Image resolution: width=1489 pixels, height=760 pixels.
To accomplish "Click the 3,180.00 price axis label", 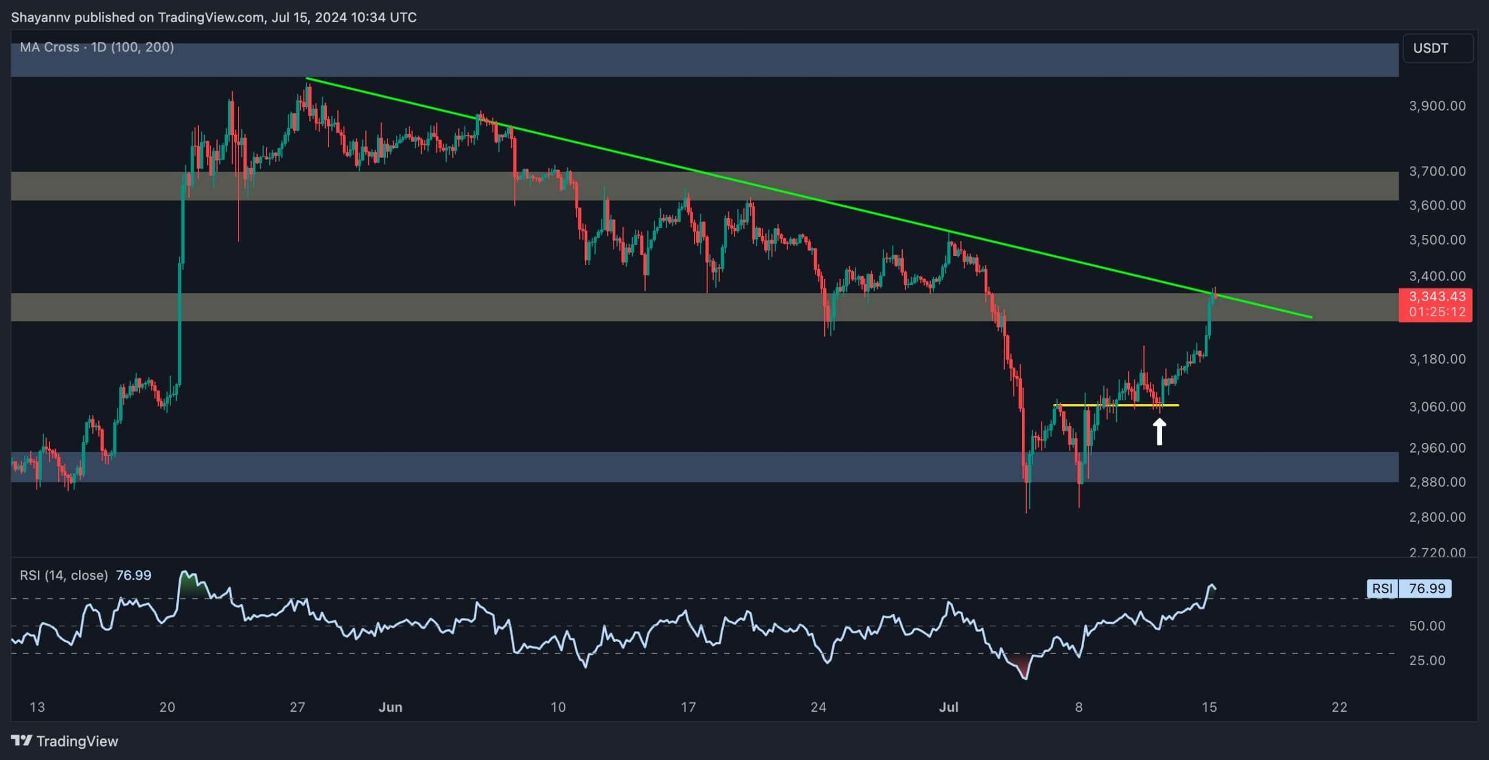I will tap(1437, 359).
